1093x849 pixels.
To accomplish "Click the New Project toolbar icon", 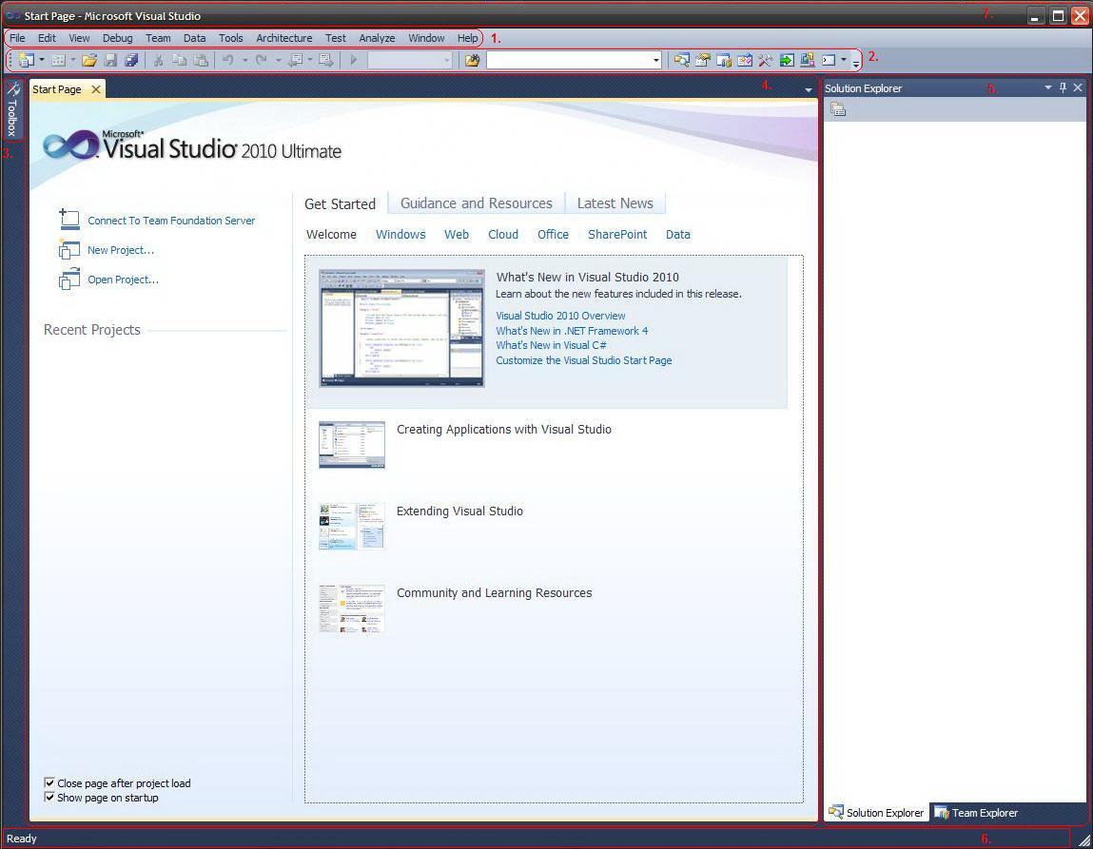I will [27, 61].
